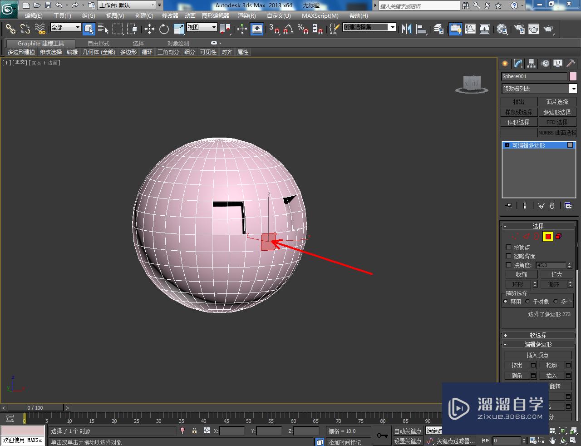Select the Link tool in main toolbar
Screen dimensions: 581x446
(x=10, y=29)
